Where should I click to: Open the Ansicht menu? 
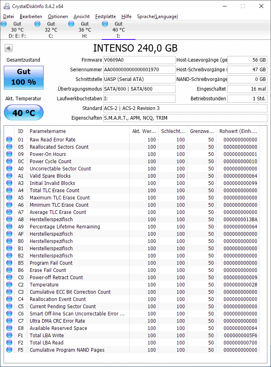point(82,17)
